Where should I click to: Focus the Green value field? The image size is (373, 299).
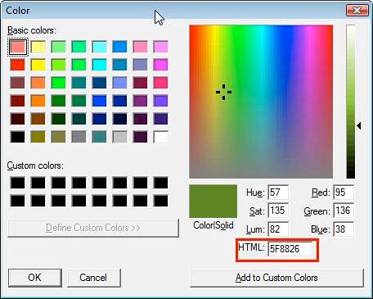[x=344, y=211]
